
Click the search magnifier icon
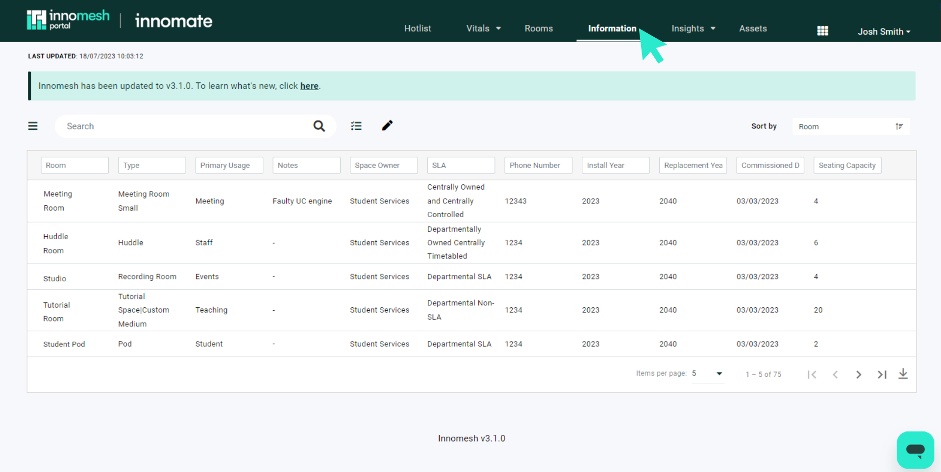coord(319,126)
